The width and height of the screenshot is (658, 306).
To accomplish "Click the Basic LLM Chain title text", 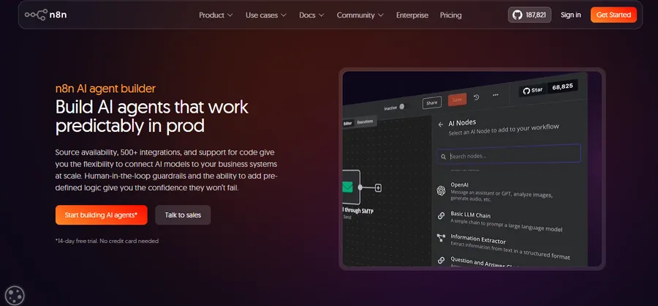I will 470,214.
